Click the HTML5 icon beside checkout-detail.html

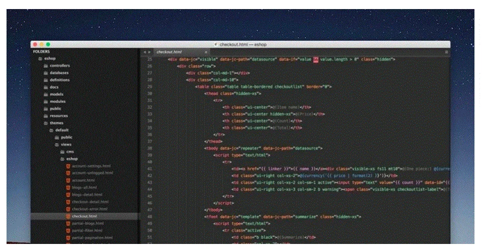click(68, 202)
